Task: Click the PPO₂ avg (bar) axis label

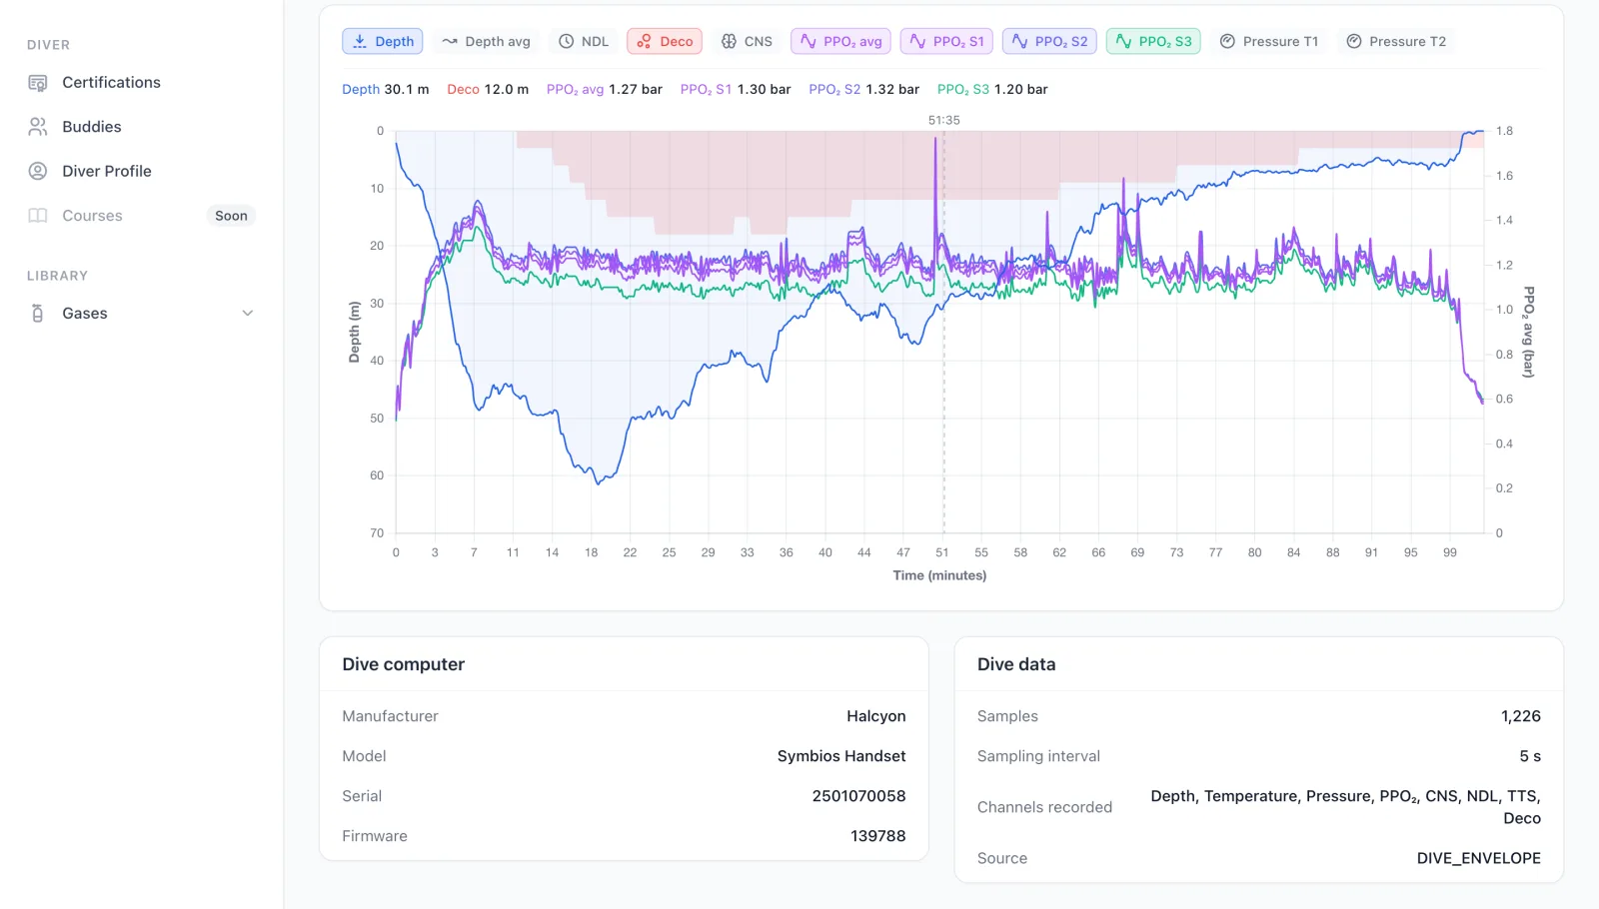Action: tap(1528, 332)
